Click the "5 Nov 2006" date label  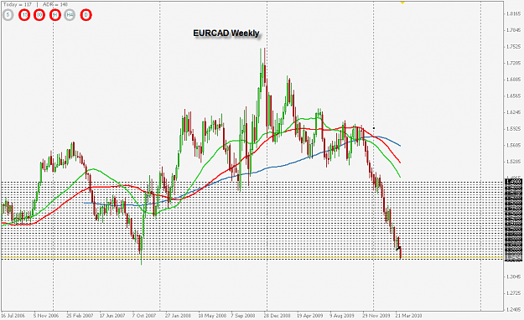tap(46, 315)
